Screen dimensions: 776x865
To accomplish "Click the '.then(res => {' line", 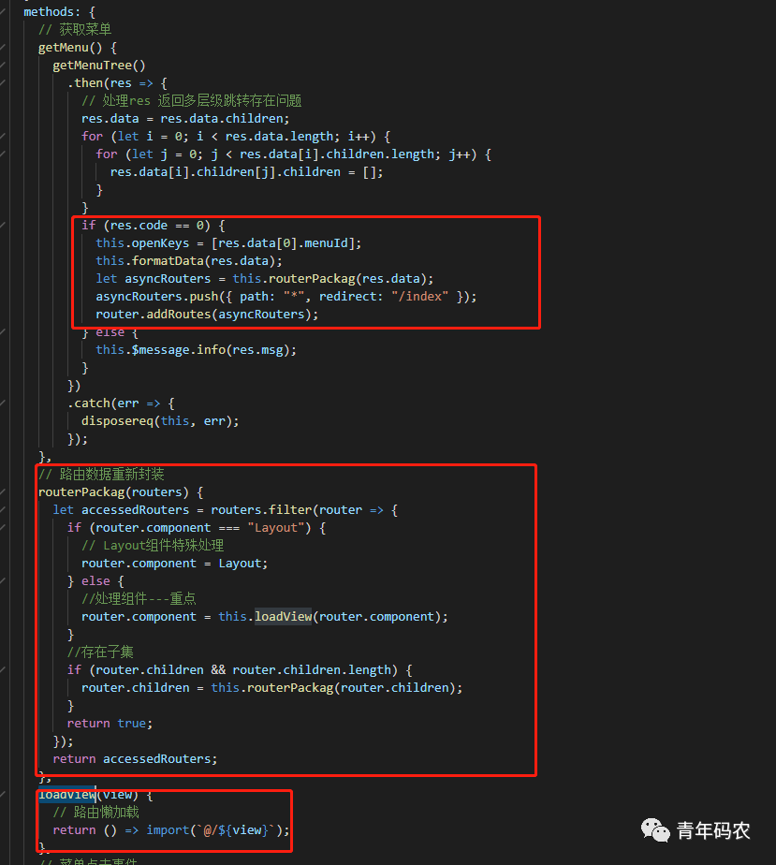I will pyautogui.click(x=117, y=82).
